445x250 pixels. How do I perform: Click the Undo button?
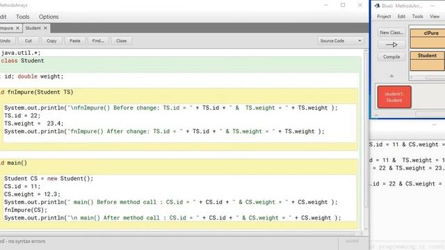point(6,41)
